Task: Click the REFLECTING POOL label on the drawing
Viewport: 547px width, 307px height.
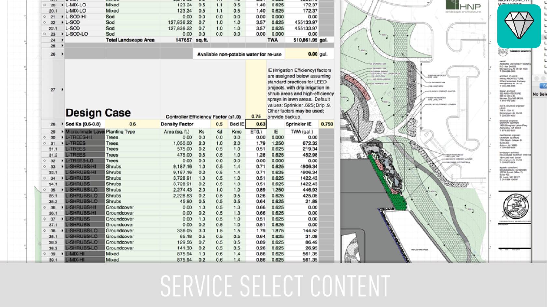Action: [419, 250]
